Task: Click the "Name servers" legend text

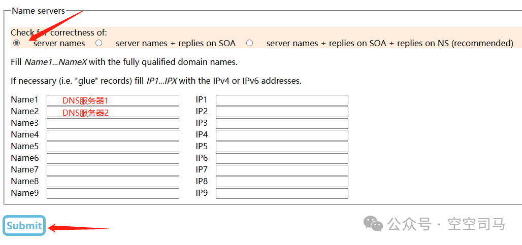Action: coord(38,11)
